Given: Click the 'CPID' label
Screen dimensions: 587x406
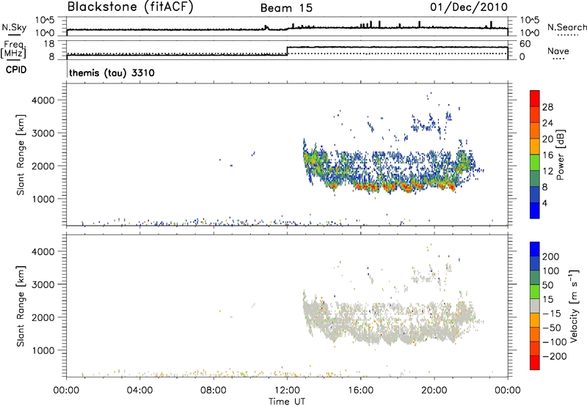Looking at the screenshot, I should 16,70.
